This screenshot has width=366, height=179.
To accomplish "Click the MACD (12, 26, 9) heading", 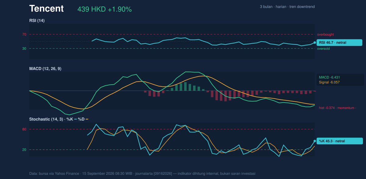I will 45,69.
